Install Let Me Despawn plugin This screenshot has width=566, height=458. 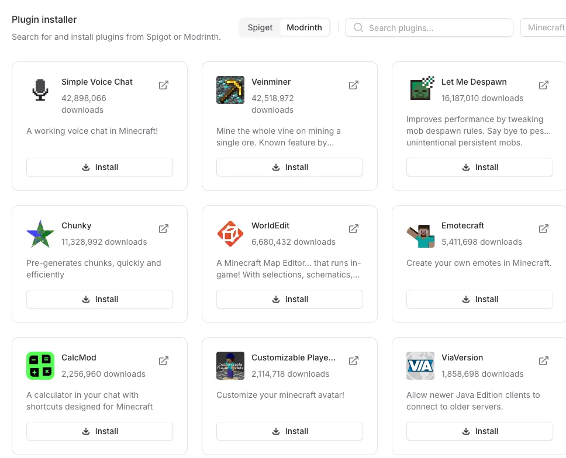[479, 167]
